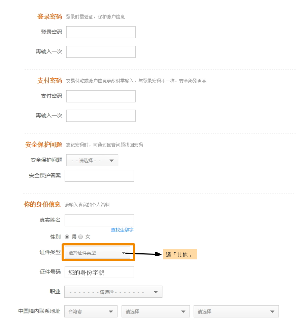
Task: Click the arrow icon on 台湾省 dropdown
Action: 111,311
